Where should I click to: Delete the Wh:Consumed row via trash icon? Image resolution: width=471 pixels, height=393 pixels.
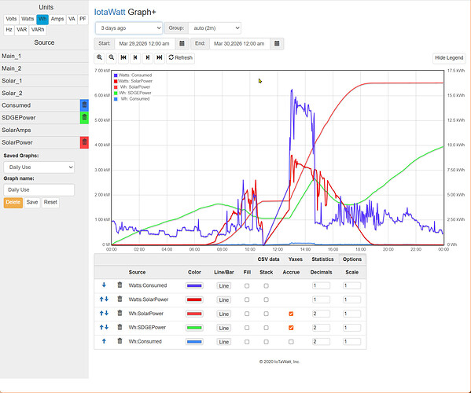pyautogui.click(x=120, y=341)
